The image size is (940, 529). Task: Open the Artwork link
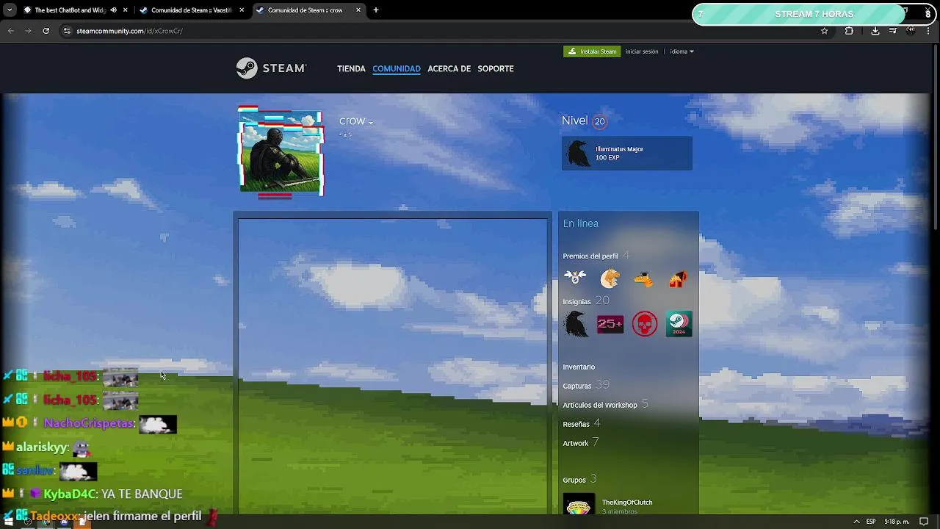[x=575, y=443]
